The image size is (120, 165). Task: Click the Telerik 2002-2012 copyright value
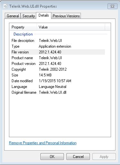coord(53,69)
